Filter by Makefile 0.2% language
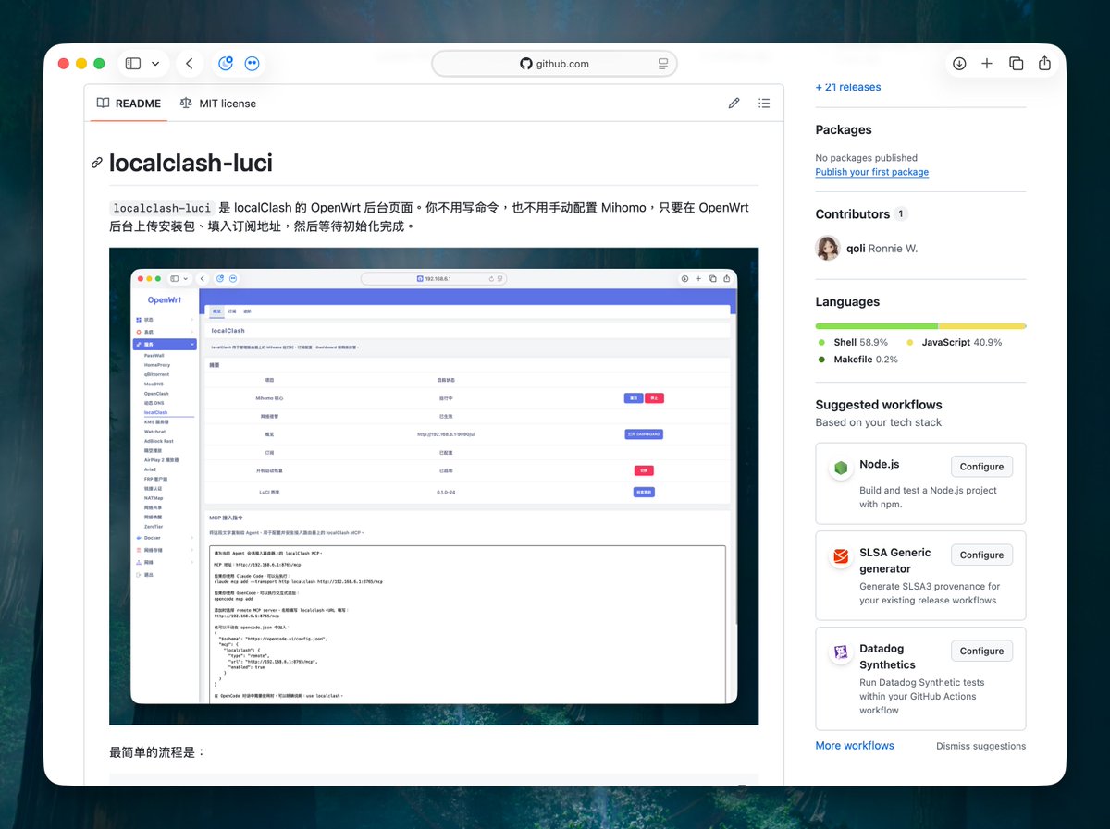Screen dimensions: 1110x829 click(x=857, y=360)
